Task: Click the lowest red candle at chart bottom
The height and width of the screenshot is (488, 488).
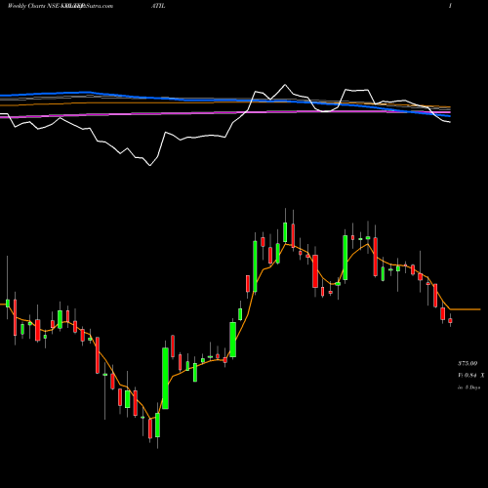Action: point(150,428)
